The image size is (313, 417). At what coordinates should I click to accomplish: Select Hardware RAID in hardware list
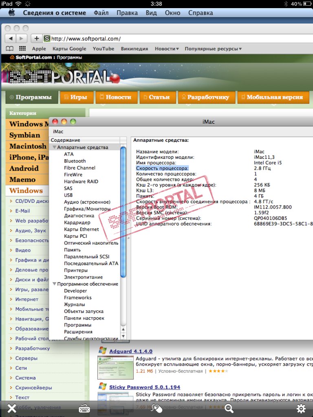(x=81, y=181)
